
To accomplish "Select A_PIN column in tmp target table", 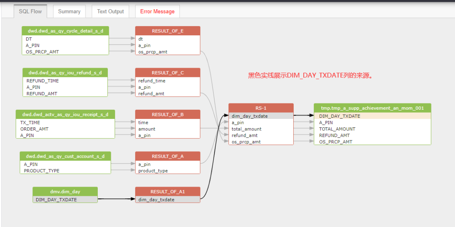I will [x=372, y=122].
